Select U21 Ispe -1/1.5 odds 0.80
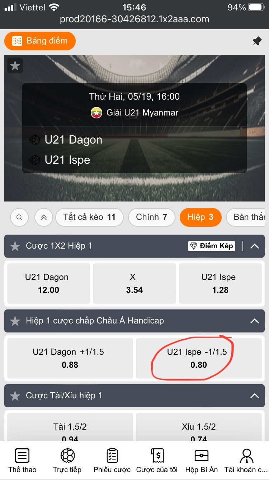This screenshot has height=480, width=269. click(199, 358)
